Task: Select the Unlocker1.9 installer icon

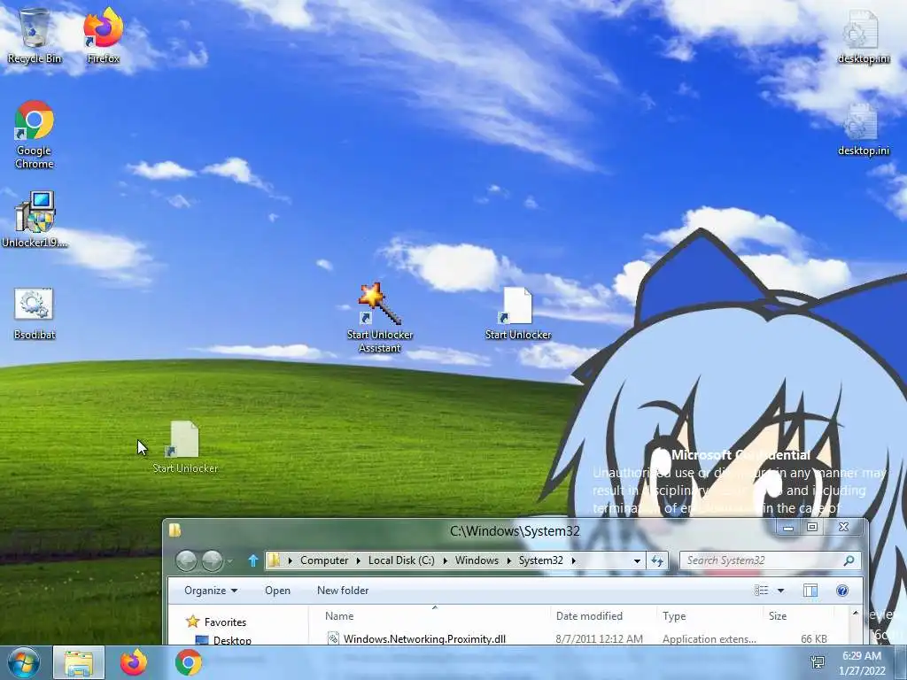Action: pos(35,220)
